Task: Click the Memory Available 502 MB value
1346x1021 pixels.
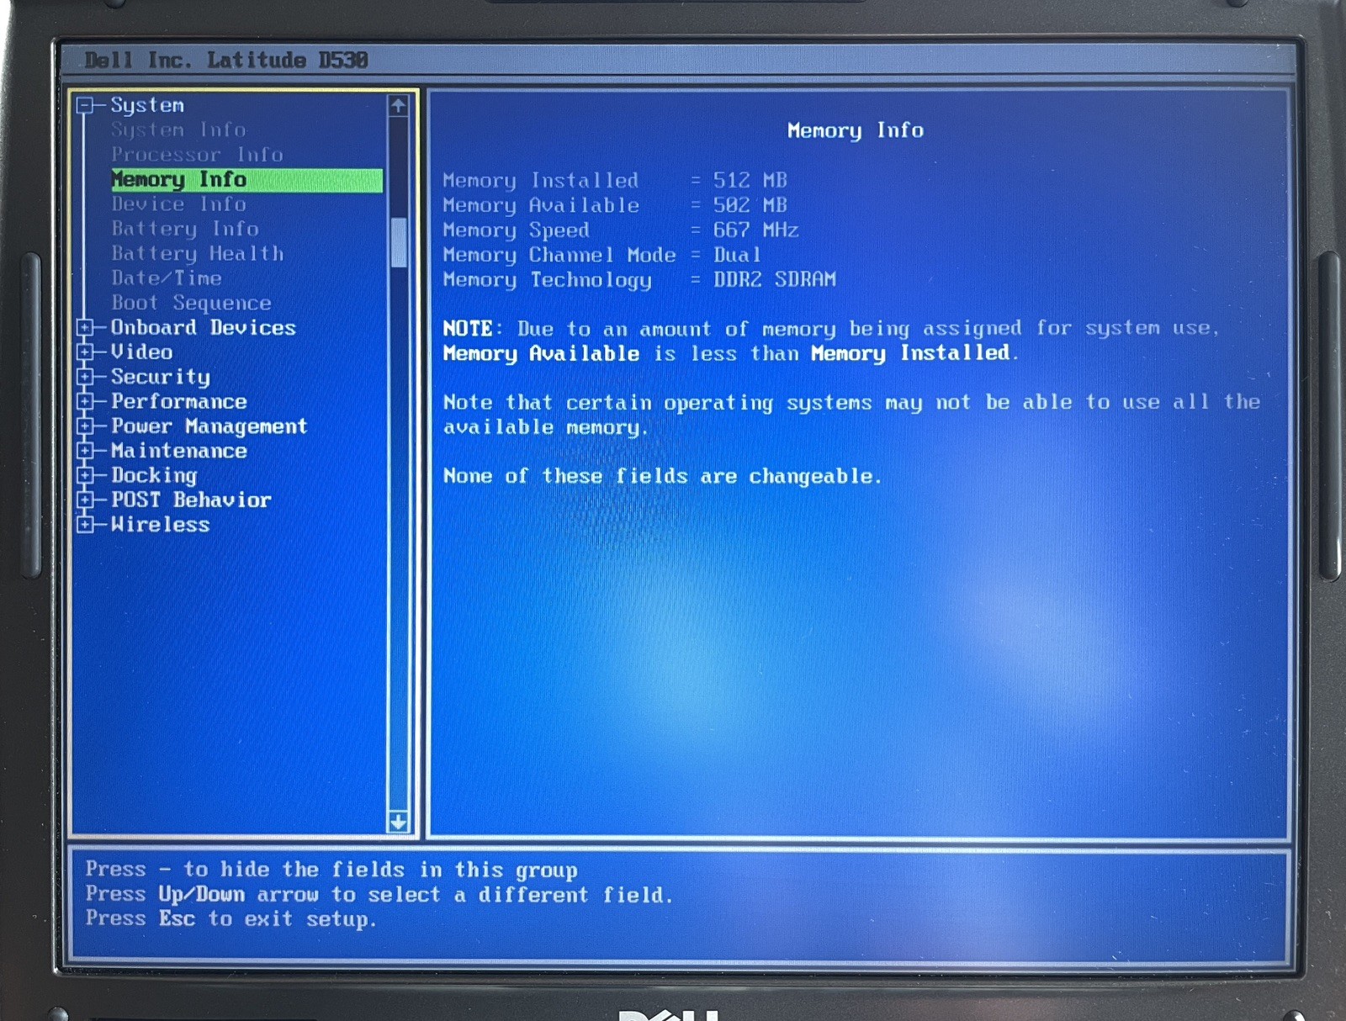Action: click(x=750, y=205)
